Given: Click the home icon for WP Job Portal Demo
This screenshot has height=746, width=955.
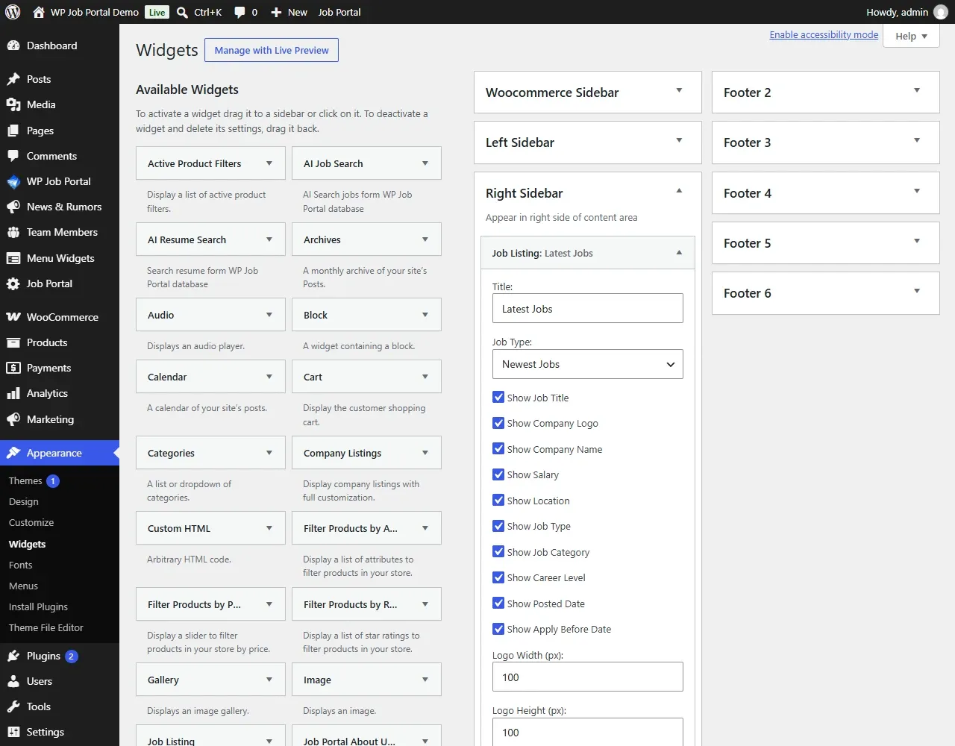Looking at the screenshot, I should tap(39, 12).
